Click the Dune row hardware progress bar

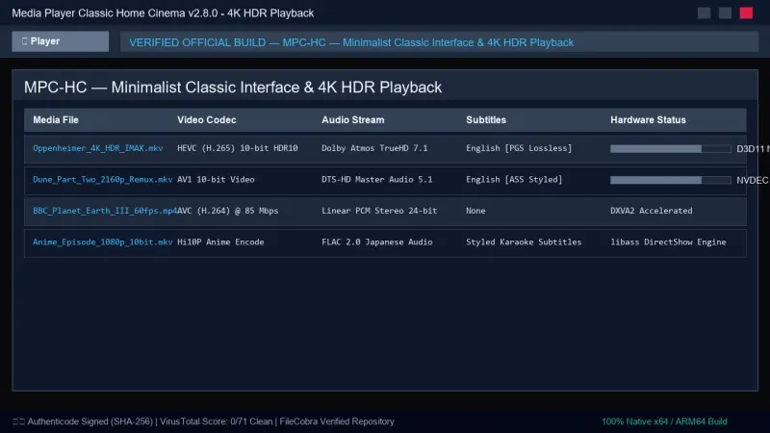point(671,180)
